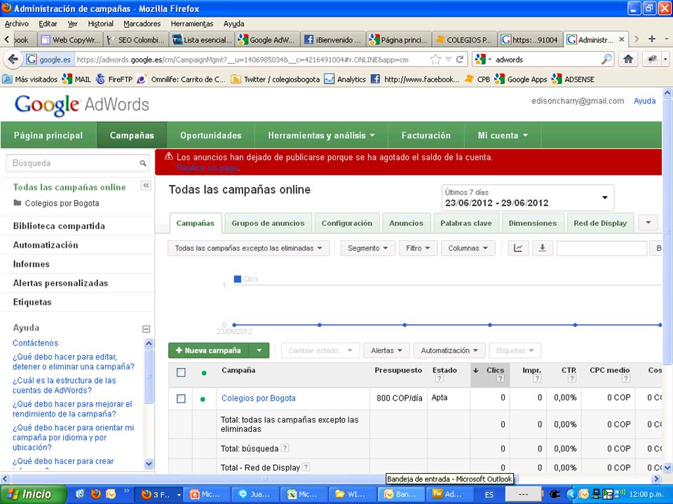The height and width of the screenshot is (504, 673).
Task: Expand the Columnas dropdown
Action: click(x=468, y=248)
